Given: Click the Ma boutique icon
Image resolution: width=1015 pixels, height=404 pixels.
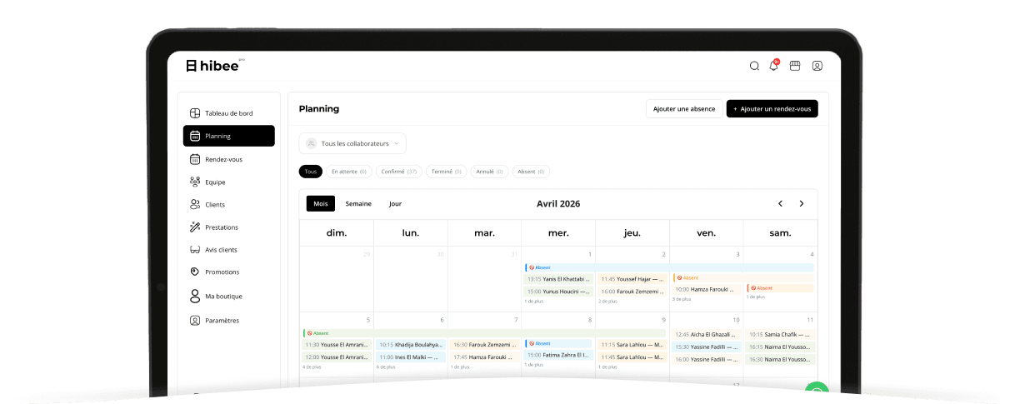Looking at the screenshot, I should click(195, 296).
